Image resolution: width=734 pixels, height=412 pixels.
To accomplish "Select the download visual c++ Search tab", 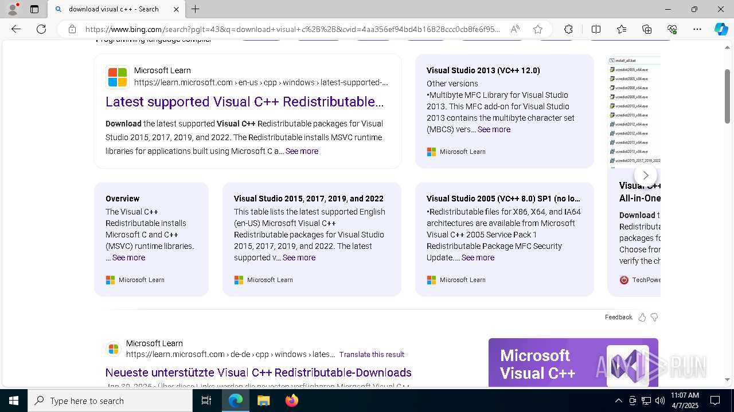I will (x=116, y=9).
